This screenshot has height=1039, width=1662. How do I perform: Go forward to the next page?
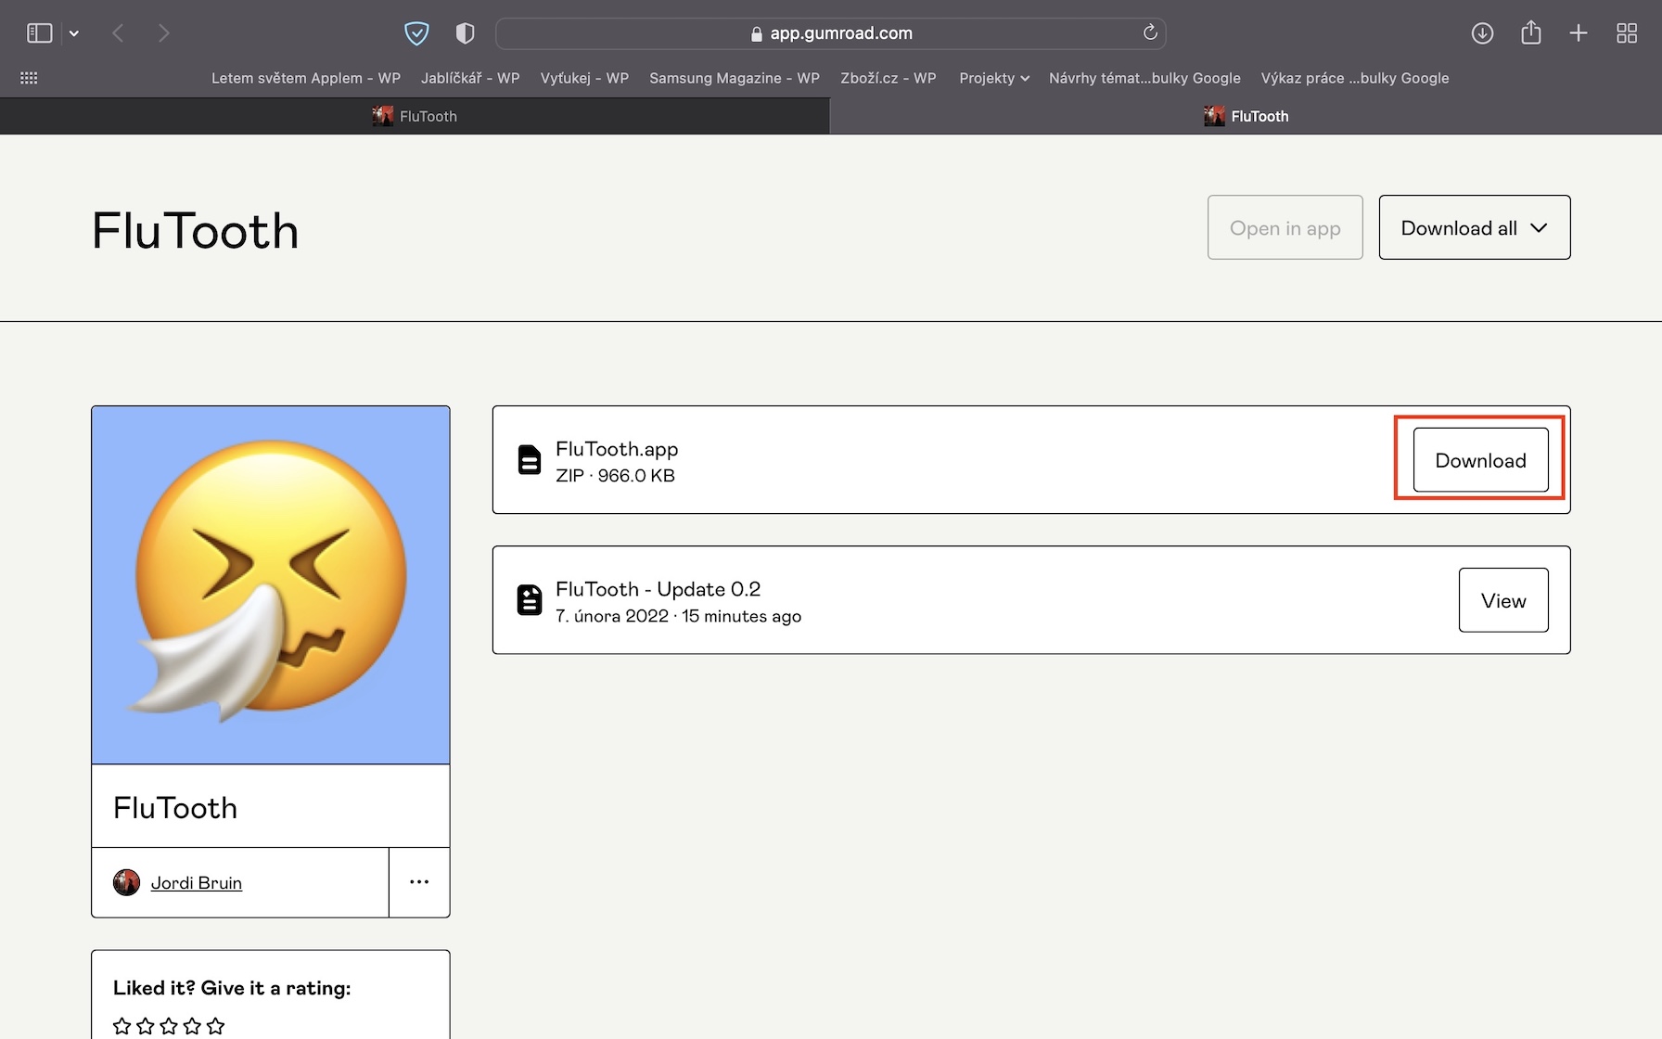tap(164, 33)
